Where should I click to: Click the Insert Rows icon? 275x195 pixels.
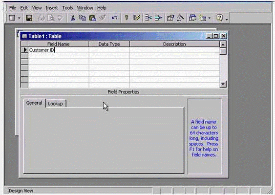click(148, 18)
